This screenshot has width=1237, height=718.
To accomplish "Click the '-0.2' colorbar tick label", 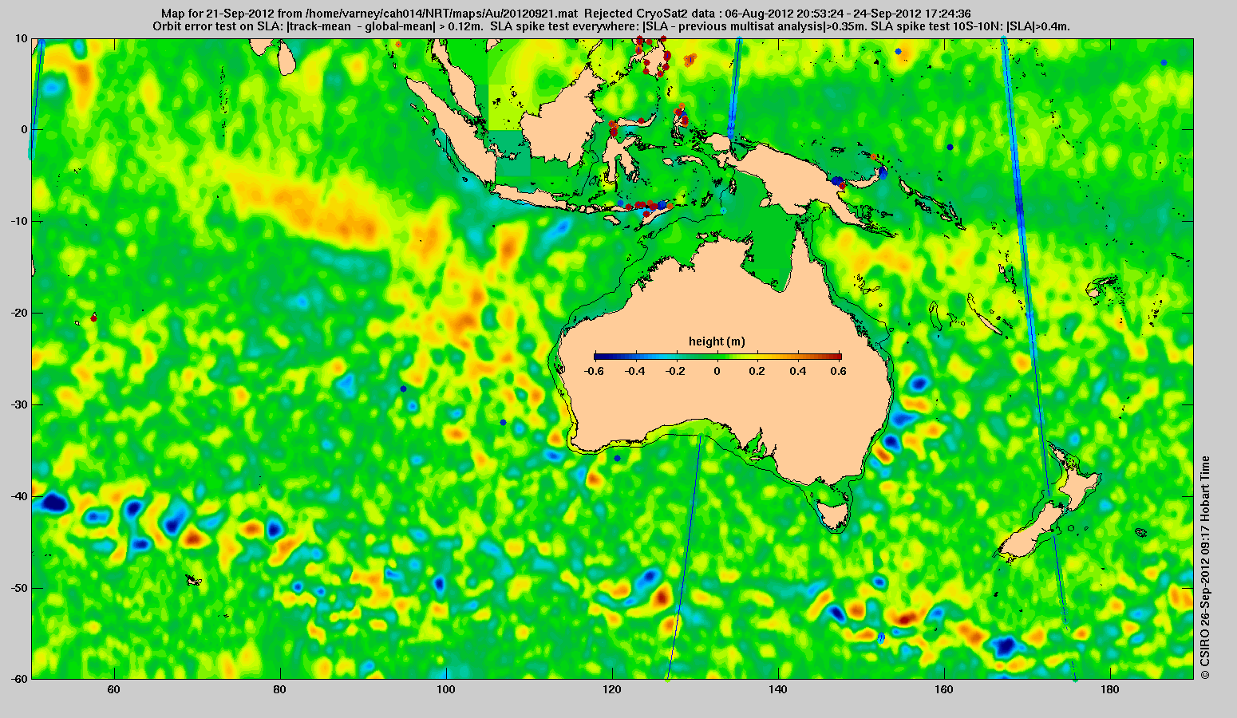I will [676, 371].
